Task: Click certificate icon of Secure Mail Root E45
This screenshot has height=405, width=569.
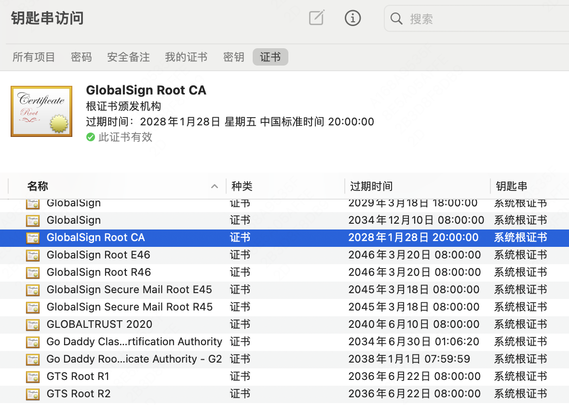Action: coord(33,290)
